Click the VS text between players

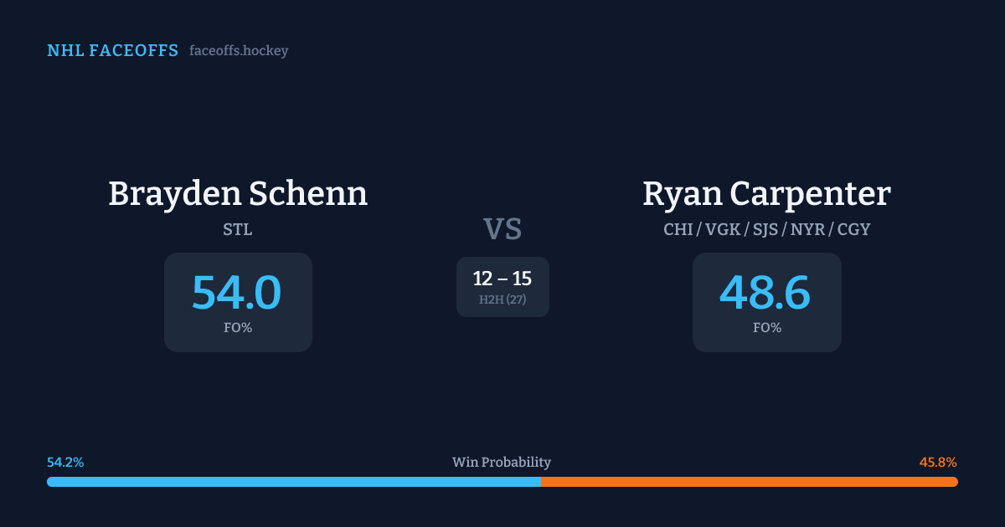[502, 228]
